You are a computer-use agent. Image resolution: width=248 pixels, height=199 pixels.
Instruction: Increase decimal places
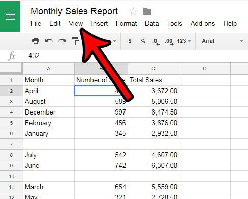[169, 42]
